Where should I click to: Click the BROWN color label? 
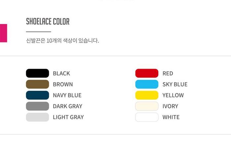63,84
